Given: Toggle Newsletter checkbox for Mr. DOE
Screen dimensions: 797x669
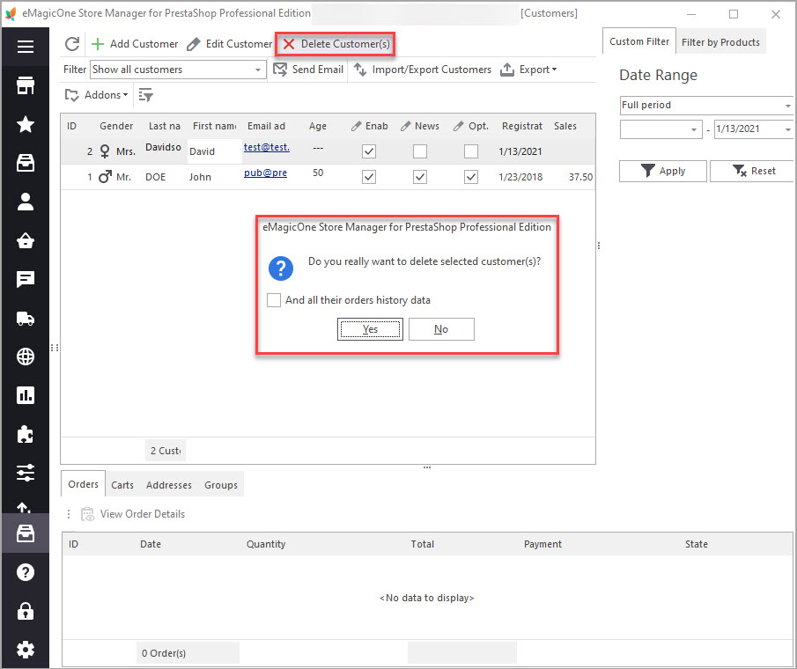Looking at the screenshot, I should 420,177.
